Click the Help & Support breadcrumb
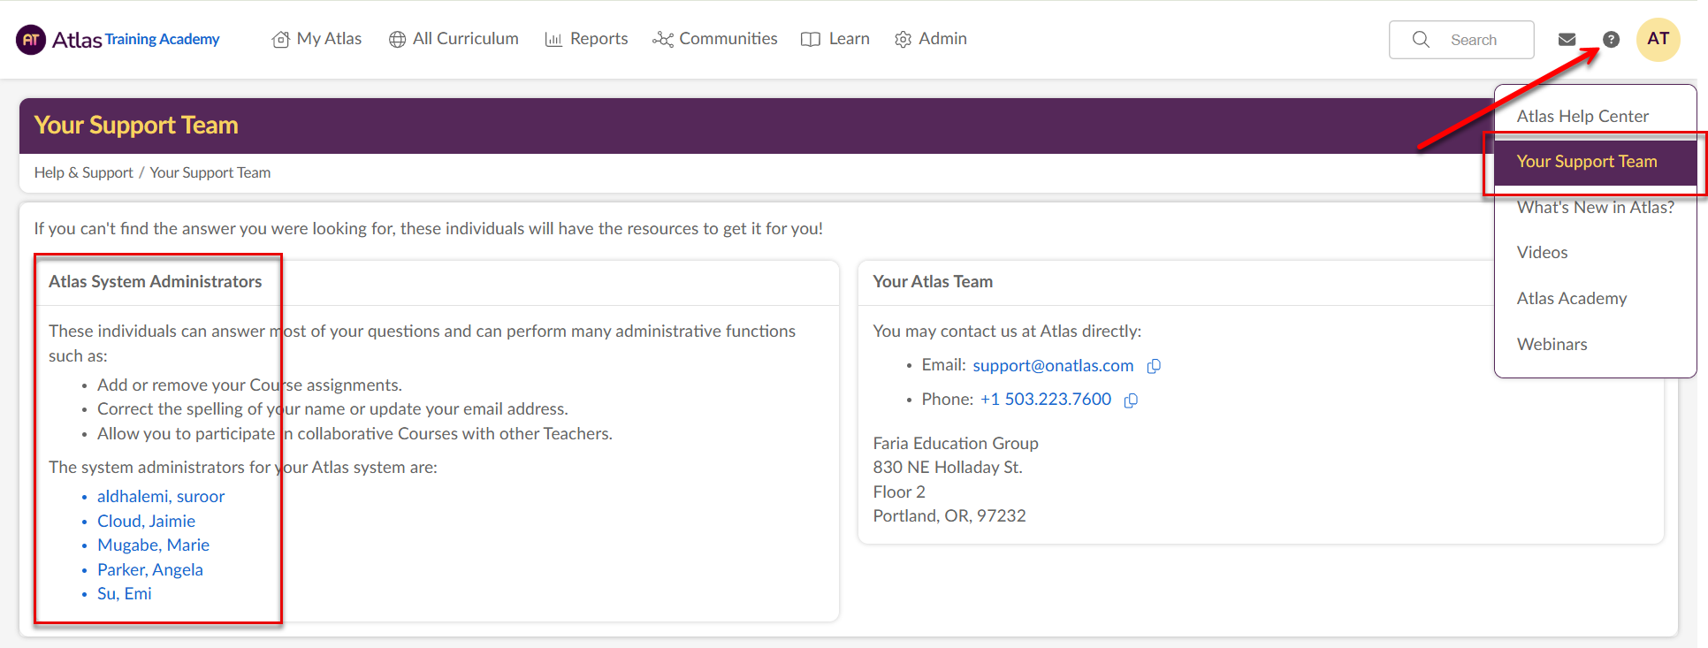1708x648 pixels. pos(84,172)
